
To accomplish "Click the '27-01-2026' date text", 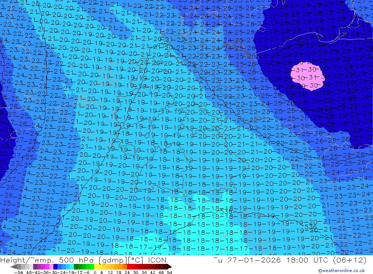I will [254, 260].
